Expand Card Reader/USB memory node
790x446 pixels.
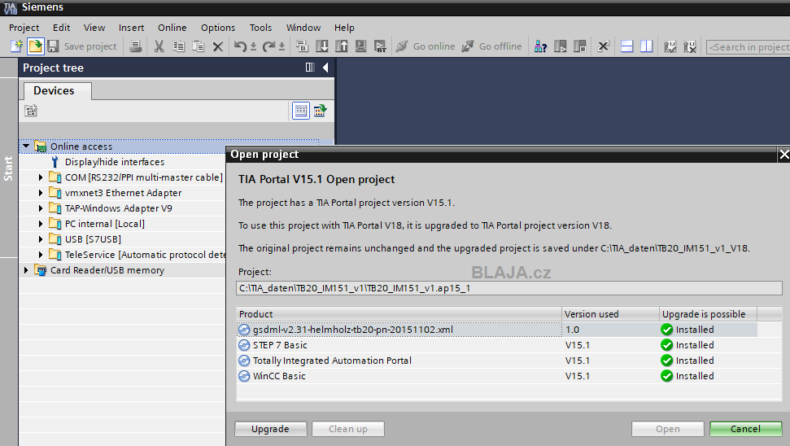tap(26, 270)
